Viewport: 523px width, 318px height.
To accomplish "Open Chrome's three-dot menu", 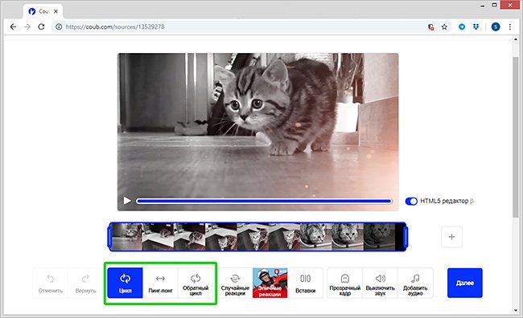I will pyautogui.click(x=509, y=27).
